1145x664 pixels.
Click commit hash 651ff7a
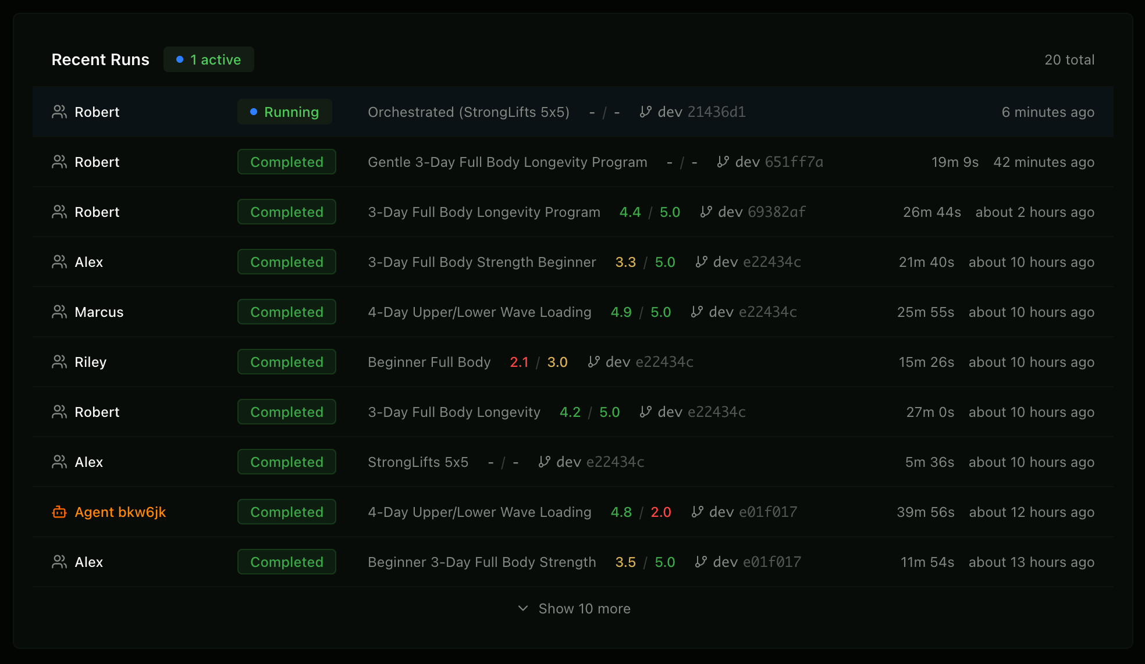click(794, 162)
